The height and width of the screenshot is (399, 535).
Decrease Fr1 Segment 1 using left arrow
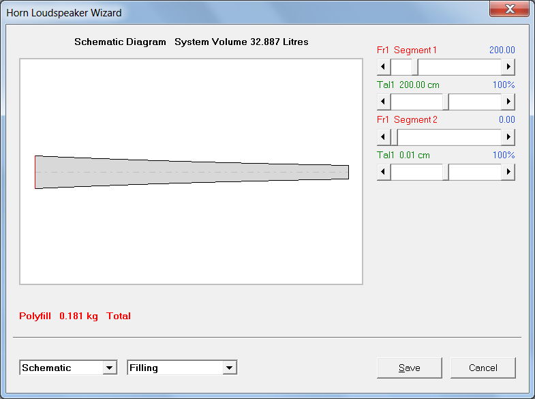click(384, 67)
